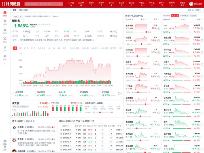Image resolution: width=204 pixels, height=153 pixels.
Task: Click 登陆 注册 login link
Action: click(x=198, y=4)
